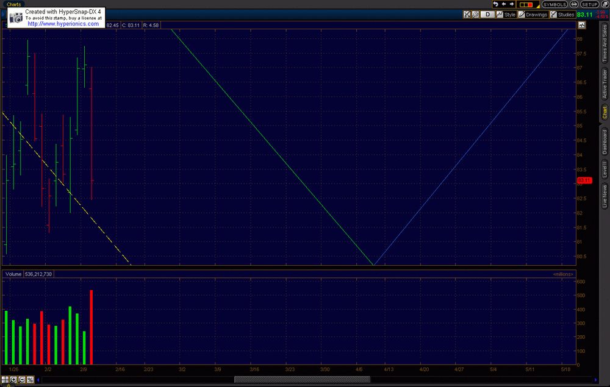The height and width of the screenshot is (387, 610).
Task: Open the hyperionics.com link
Action: (x=63, y=24)
